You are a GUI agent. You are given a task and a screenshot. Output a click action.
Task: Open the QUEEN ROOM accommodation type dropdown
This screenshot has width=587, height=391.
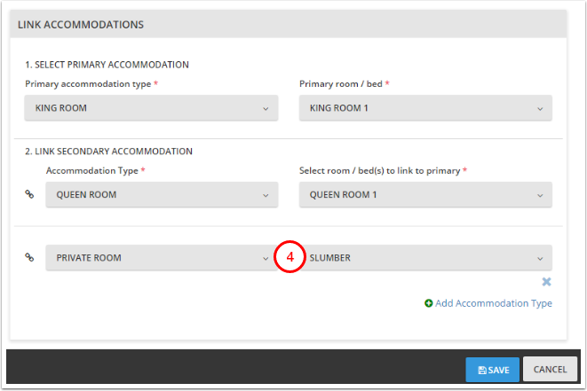point(162,195)
